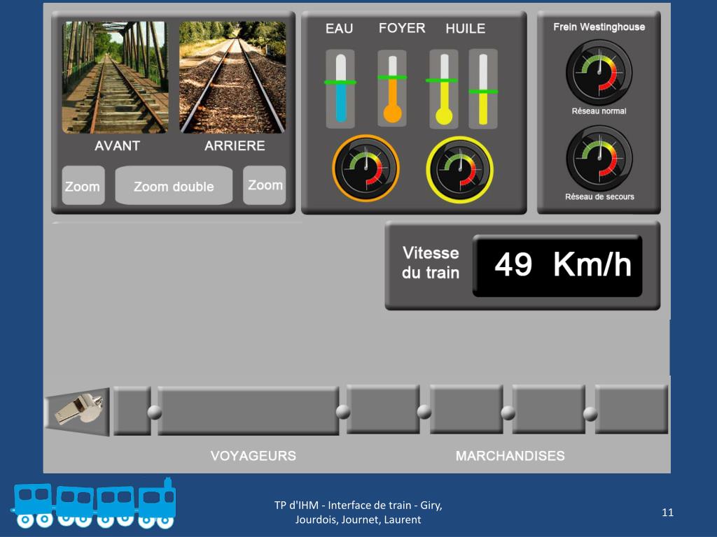Click coupling between first and second freight cars
The width and height of the screenshot is (717, 537).
point(424,411)
